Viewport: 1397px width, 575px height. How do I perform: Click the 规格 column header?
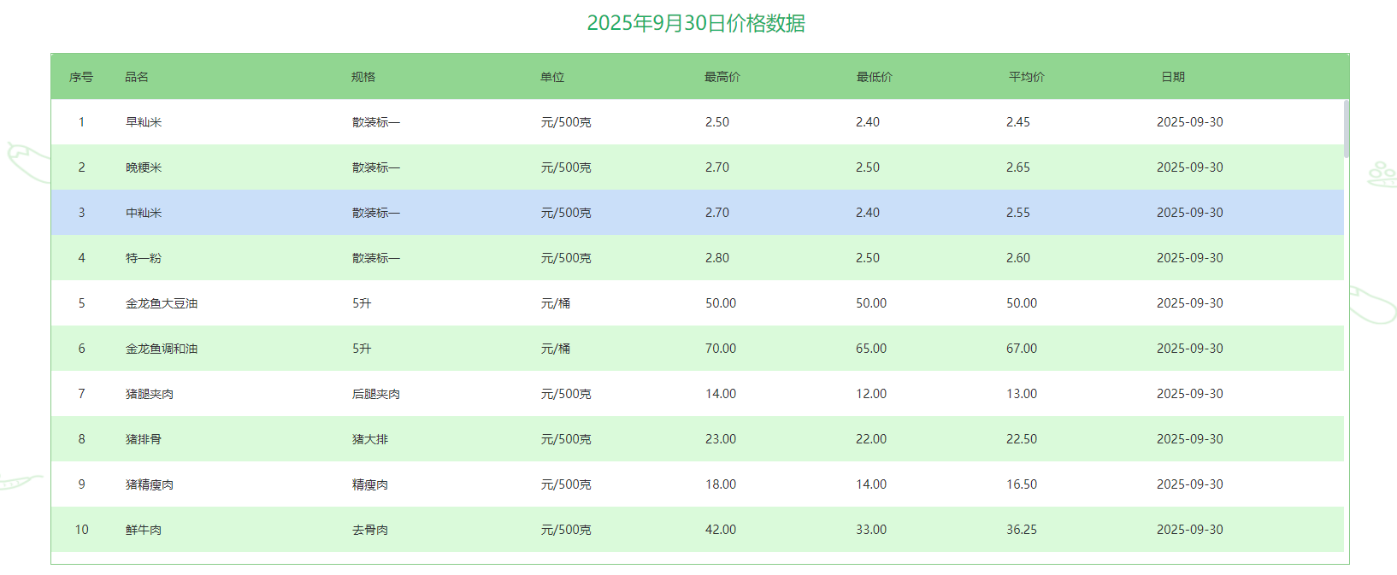tap(363, 77)
